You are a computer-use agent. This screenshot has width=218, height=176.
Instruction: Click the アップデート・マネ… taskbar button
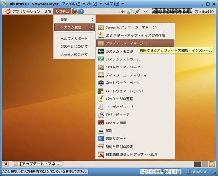(37, 164)
